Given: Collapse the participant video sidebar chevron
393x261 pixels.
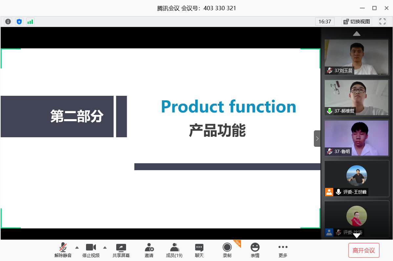Looking at the screenshot, I should [x=317, y=139].
